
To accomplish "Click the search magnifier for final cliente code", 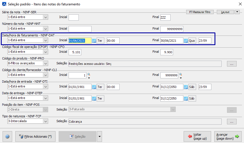I will pos(181,74).
